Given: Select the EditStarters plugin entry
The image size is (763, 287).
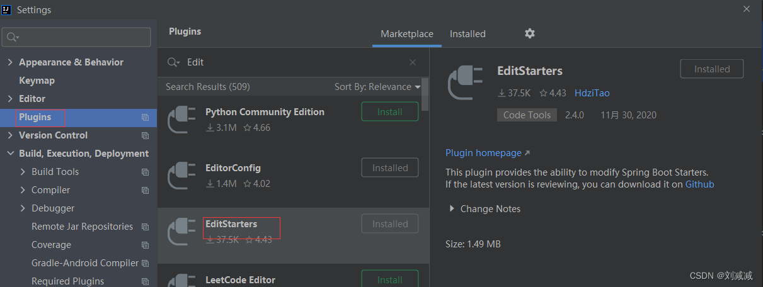Looking at the screenshot, I should [293, 236].
